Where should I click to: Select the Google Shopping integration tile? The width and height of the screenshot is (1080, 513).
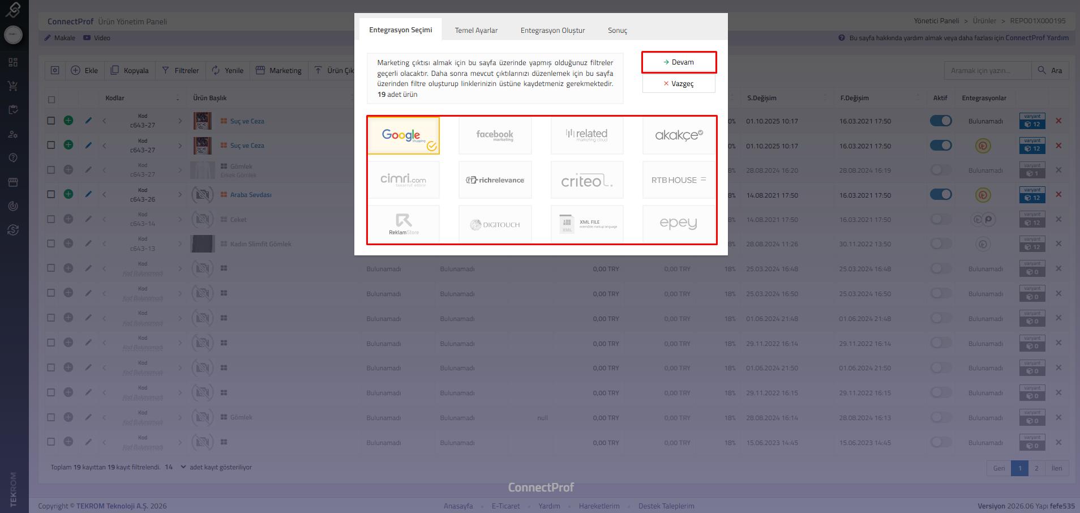404,135
